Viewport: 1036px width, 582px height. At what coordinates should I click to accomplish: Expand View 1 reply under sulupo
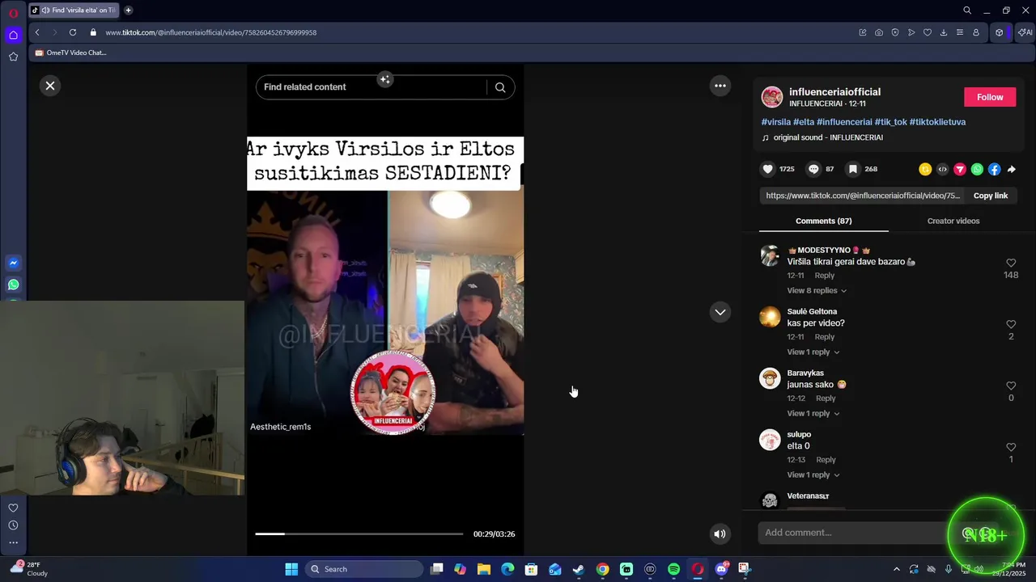tap(813, 474)
